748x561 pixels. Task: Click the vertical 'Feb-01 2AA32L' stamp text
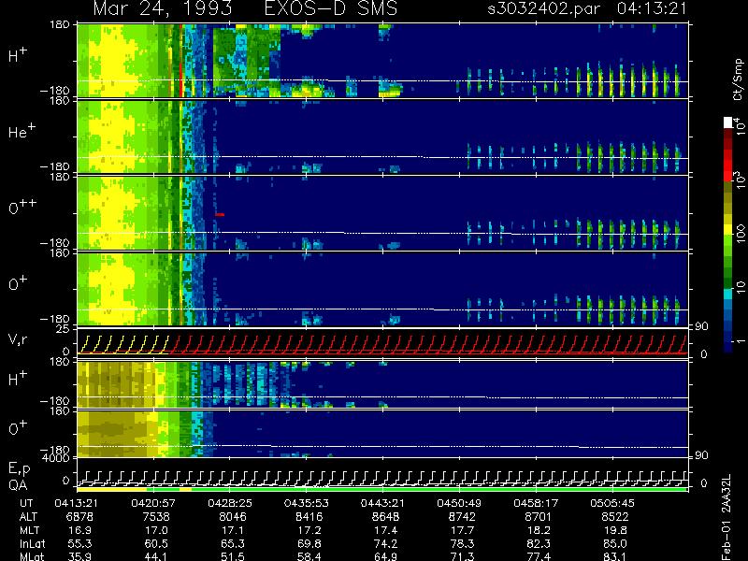point(726,517)
